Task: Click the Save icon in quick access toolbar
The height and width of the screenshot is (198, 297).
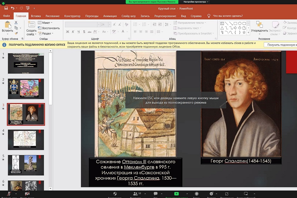Action: point(6,8)
